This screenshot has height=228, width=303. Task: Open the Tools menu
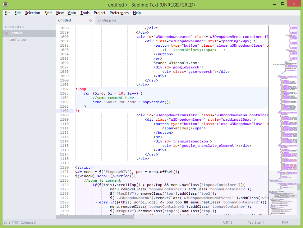[85, 13]
